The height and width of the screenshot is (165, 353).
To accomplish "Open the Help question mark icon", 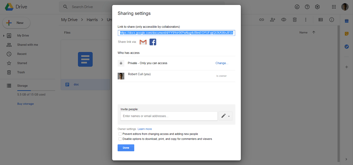I will pyautogui.click(x=307, y=7).
